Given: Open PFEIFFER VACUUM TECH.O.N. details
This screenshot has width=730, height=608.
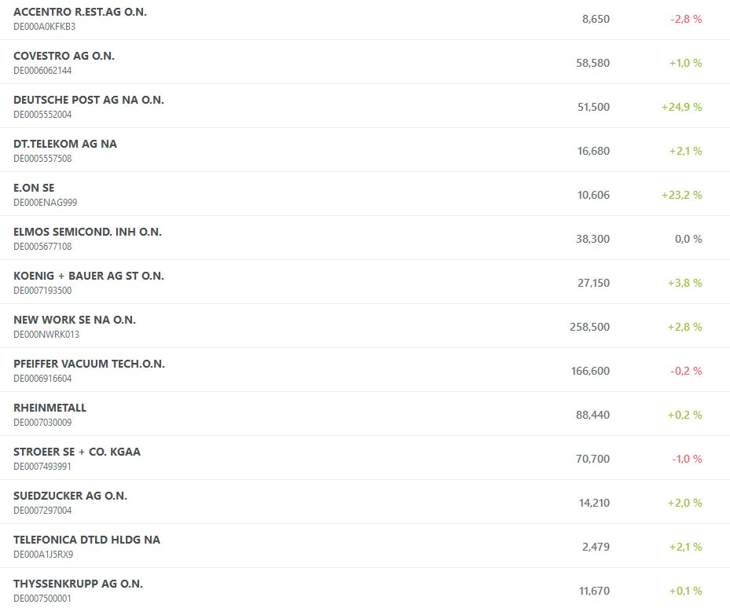Looking at the screenshot, I should (x=90, y=364).
